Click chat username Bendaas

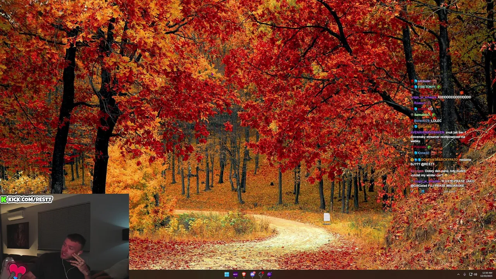click(417, 171)
